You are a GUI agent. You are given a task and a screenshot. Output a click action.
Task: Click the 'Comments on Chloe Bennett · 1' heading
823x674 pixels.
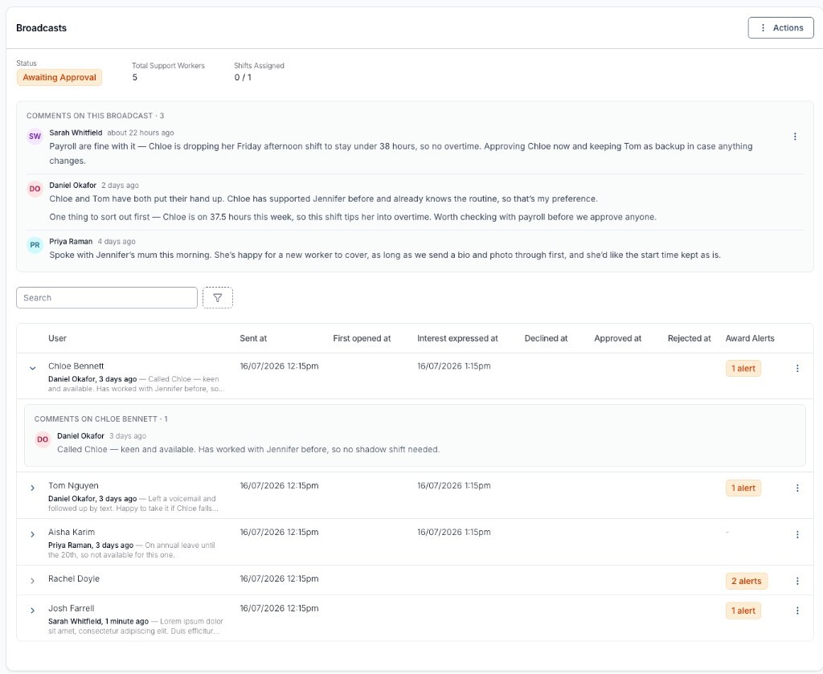point(100,419)
